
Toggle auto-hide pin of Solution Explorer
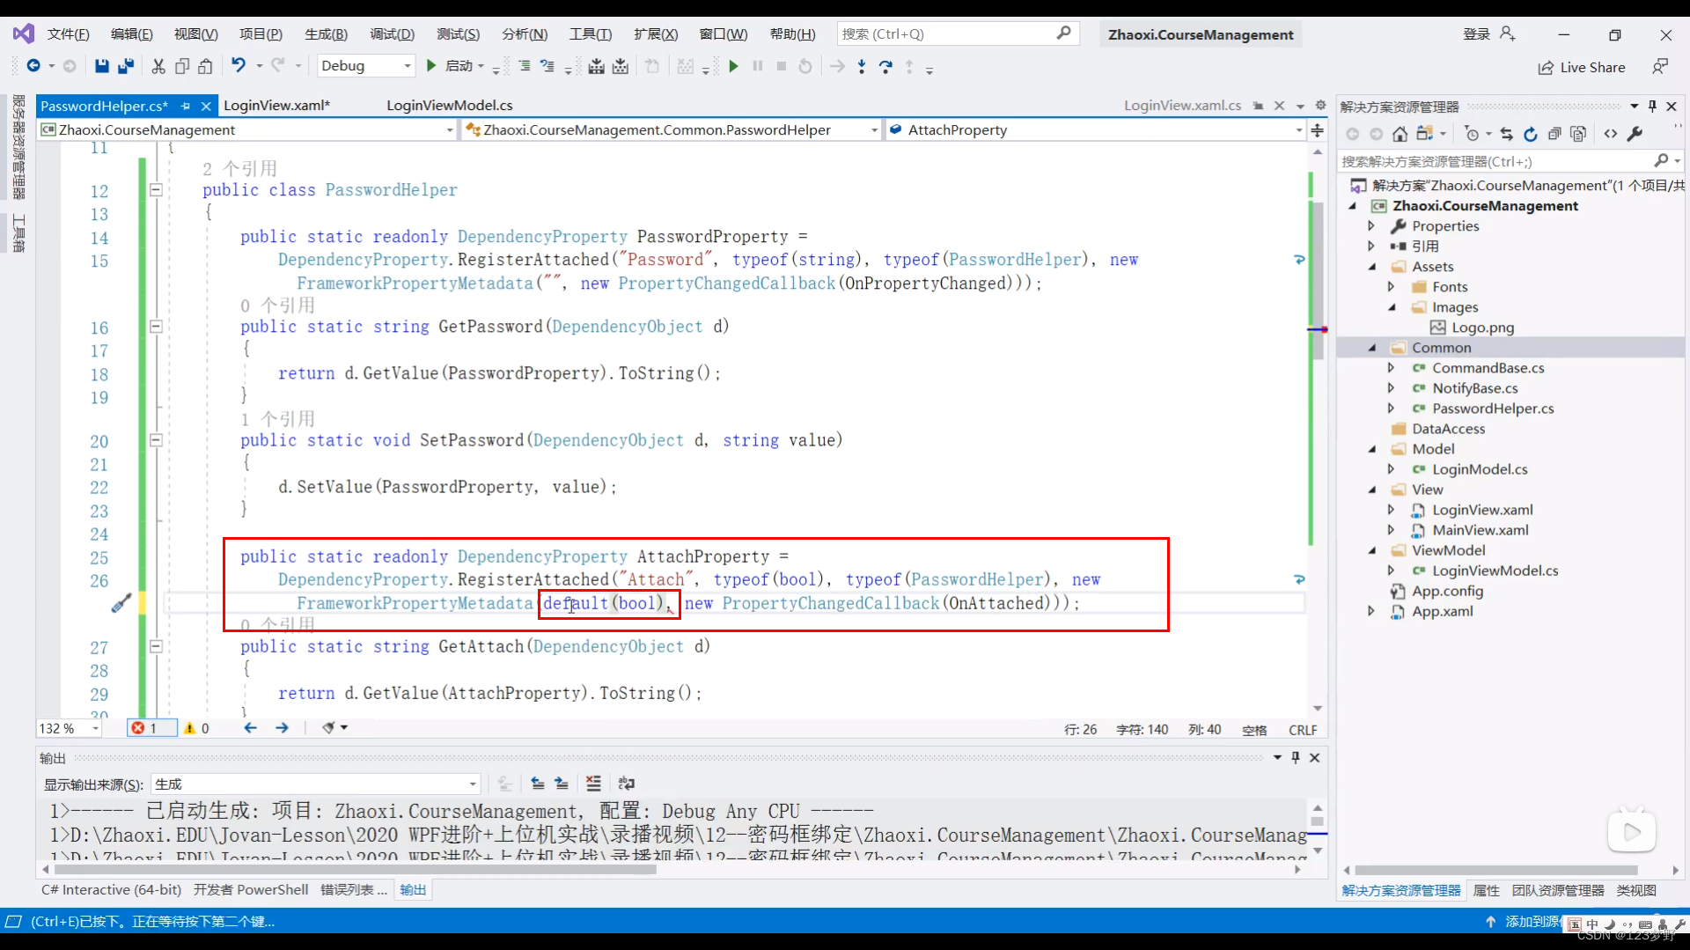[x=1652, y=107]
